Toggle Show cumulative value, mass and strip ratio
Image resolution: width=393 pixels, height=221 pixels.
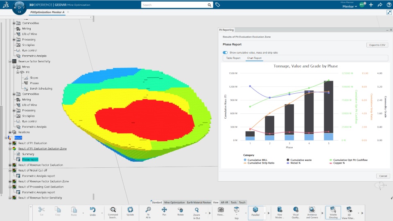[x=225, y=53]
